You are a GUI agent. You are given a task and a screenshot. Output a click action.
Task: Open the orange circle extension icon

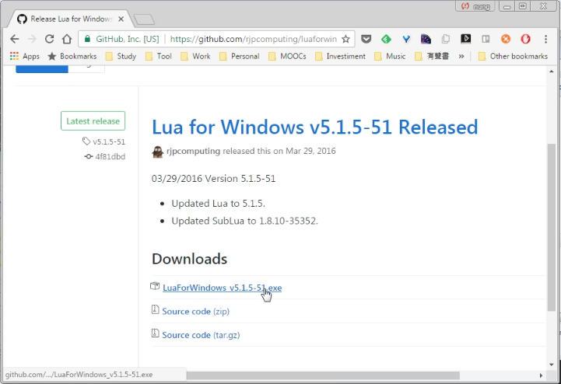point(506,39)
